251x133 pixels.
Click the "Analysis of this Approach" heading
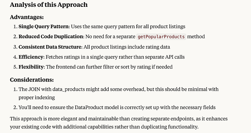(49, 5)
